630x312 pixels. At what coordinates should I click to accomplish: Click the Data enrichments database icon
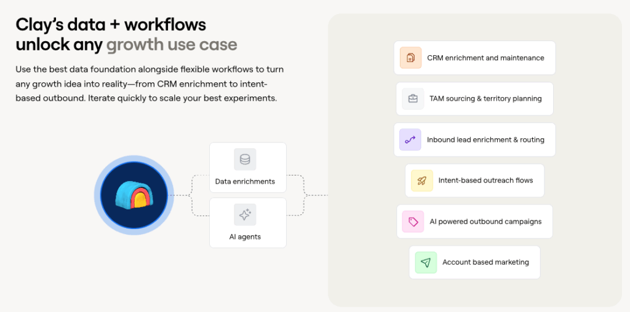pyautogui.click(x=245, y=160)
